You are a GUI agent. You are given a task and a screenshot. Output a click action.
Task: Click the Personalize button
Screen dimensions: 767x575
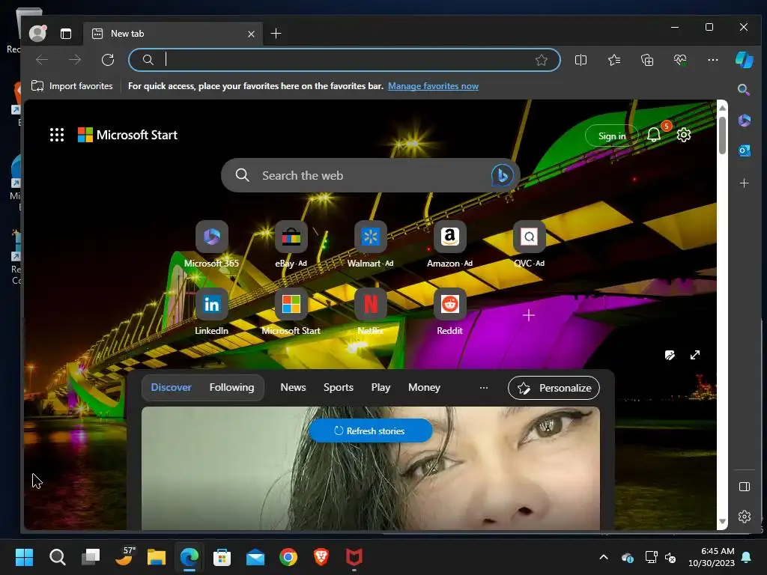pos(554,388)
